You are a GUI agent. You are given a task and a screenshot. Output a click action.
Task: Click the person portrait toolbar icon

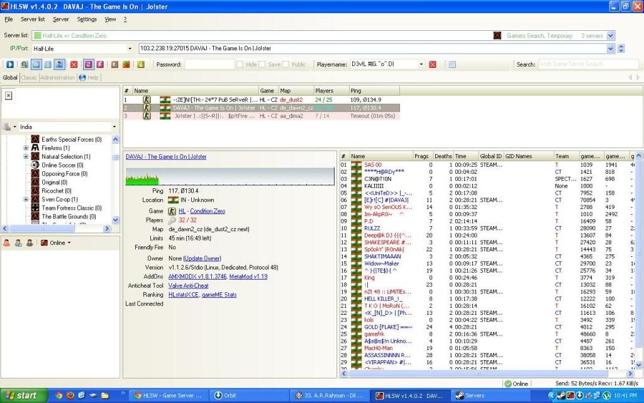pyautogui.click(x=60, y=64)
